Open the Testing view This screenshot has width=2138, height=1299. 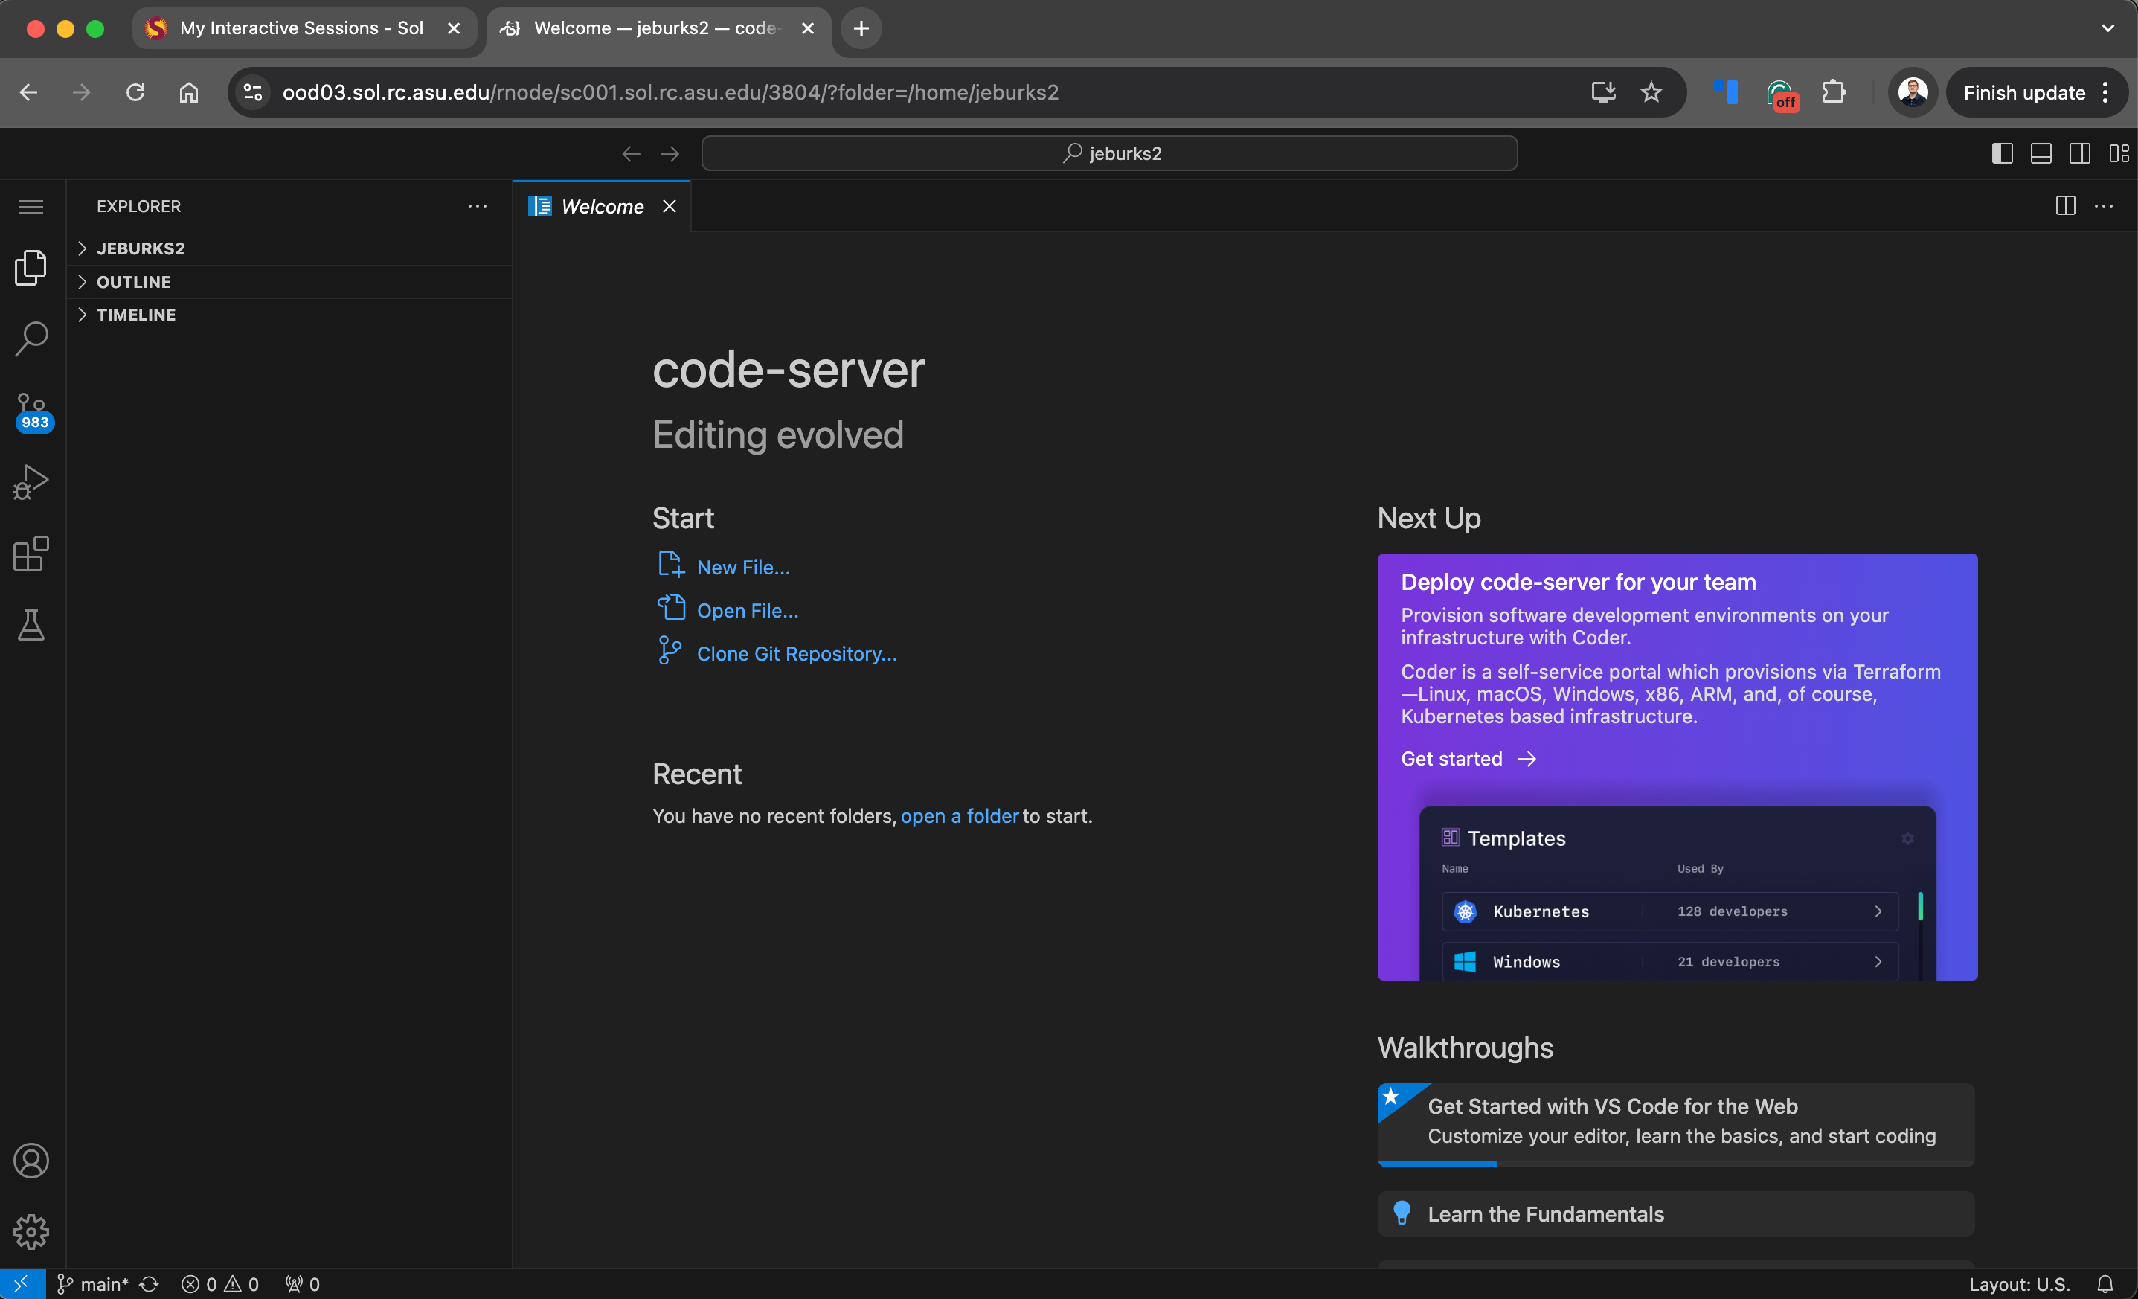[31, 626]
